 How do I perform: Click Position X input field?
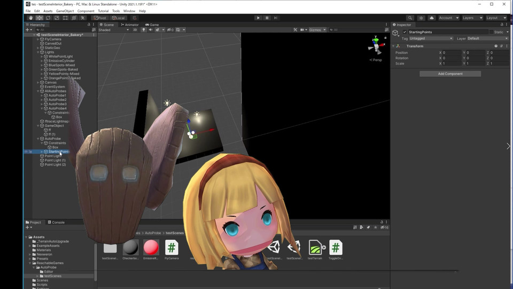click(452, 52)
